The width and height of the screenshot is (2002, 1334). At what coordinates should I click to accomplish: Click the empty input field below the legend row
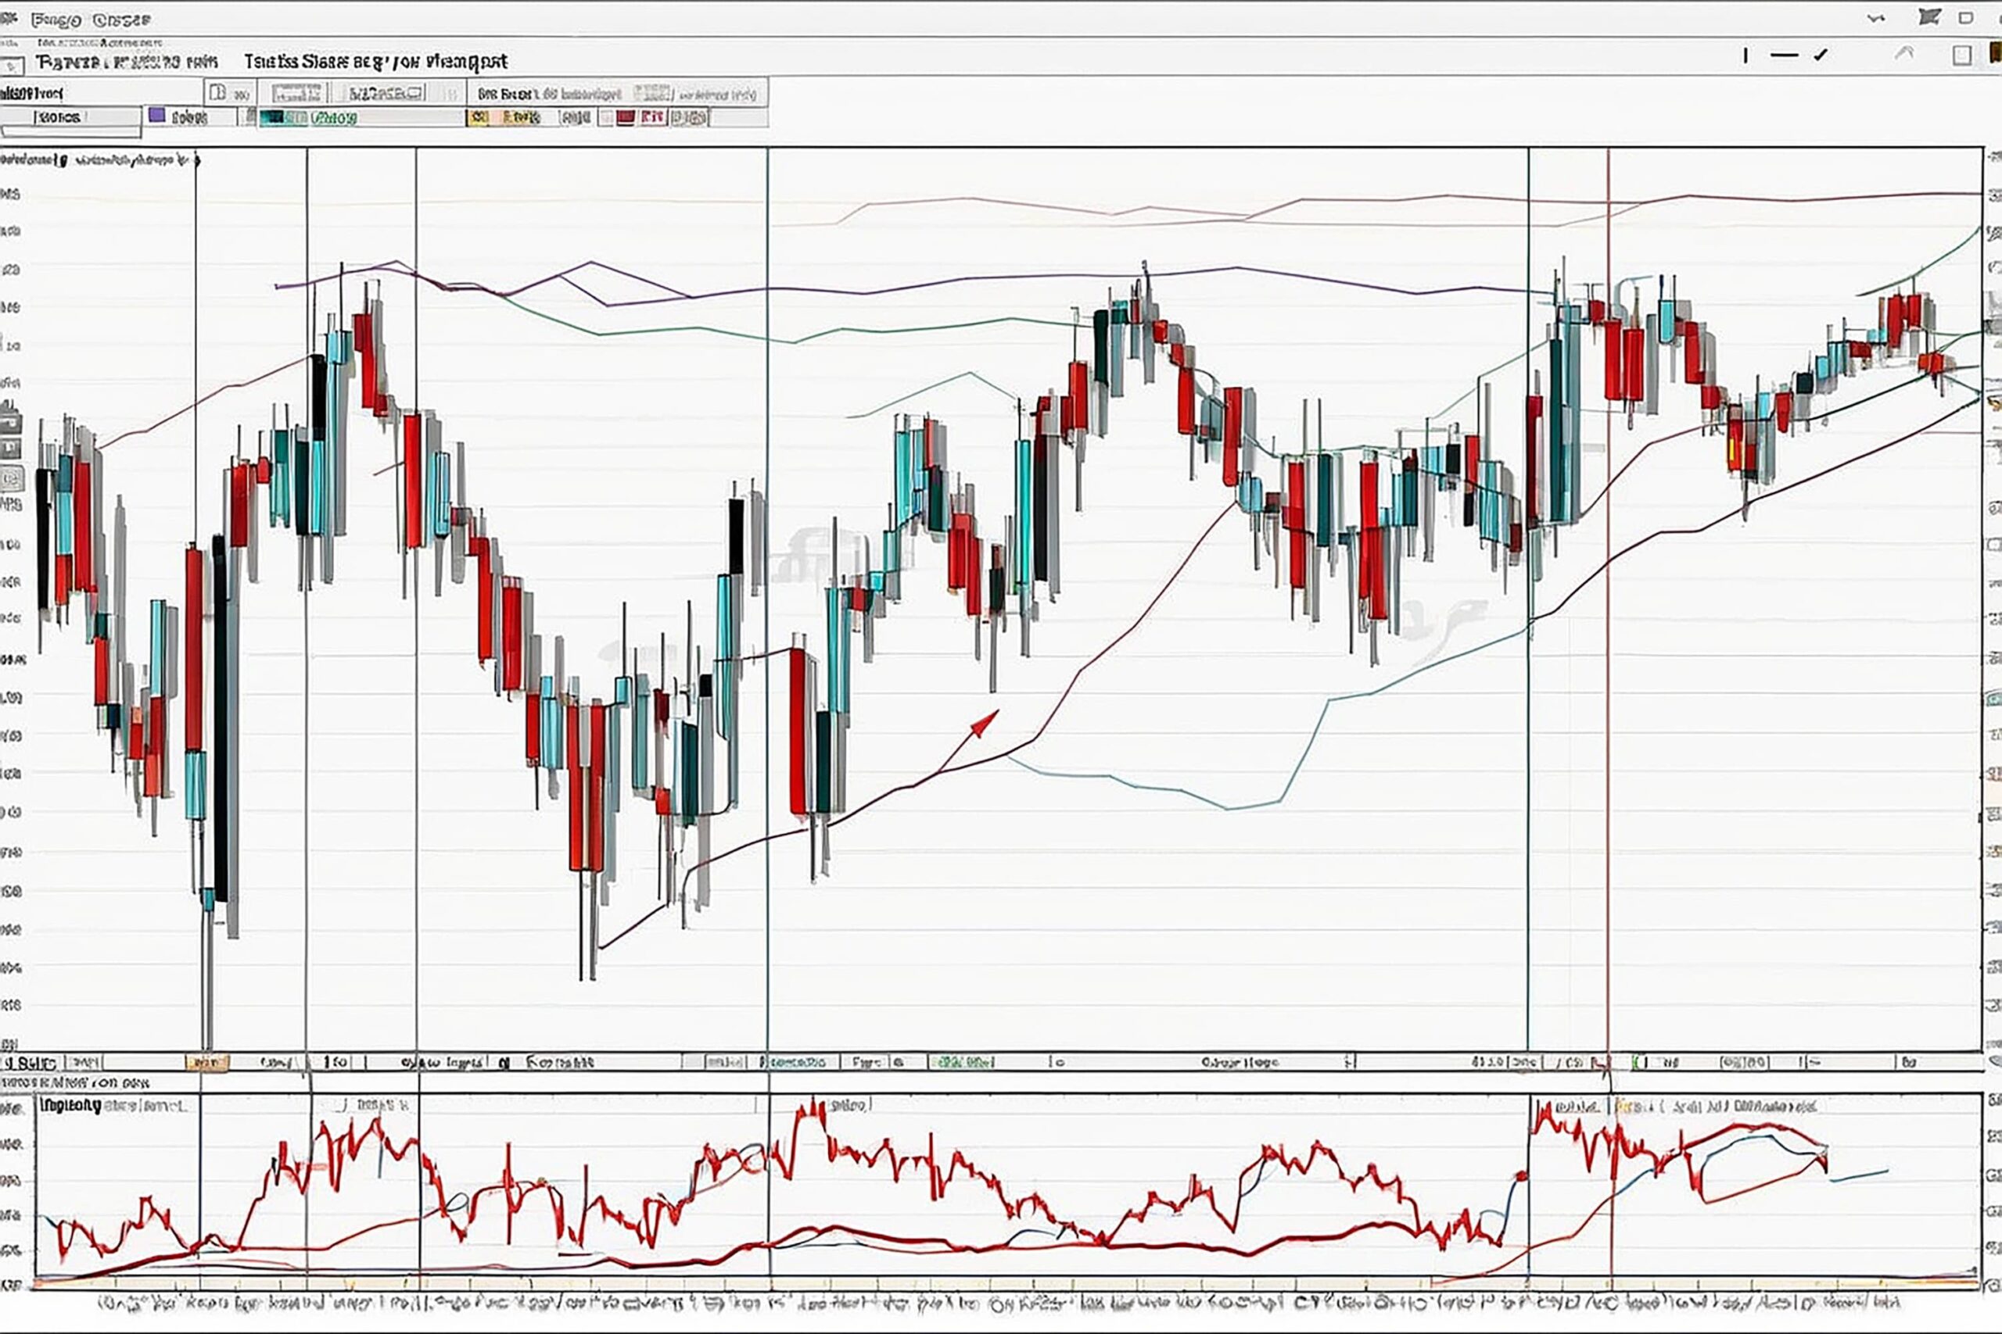[71, 132]
